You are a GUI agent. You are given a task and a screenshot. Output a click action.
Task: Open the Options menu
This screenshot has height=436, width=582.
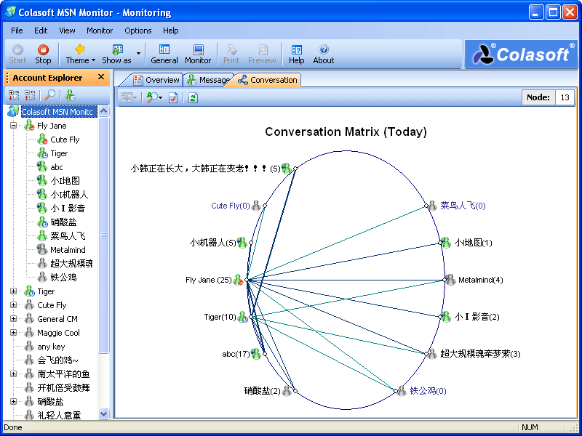pyautogui.click(x=137, y=31)
